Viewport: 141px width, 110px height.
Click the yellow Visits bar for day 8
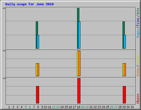pos(36,70)
